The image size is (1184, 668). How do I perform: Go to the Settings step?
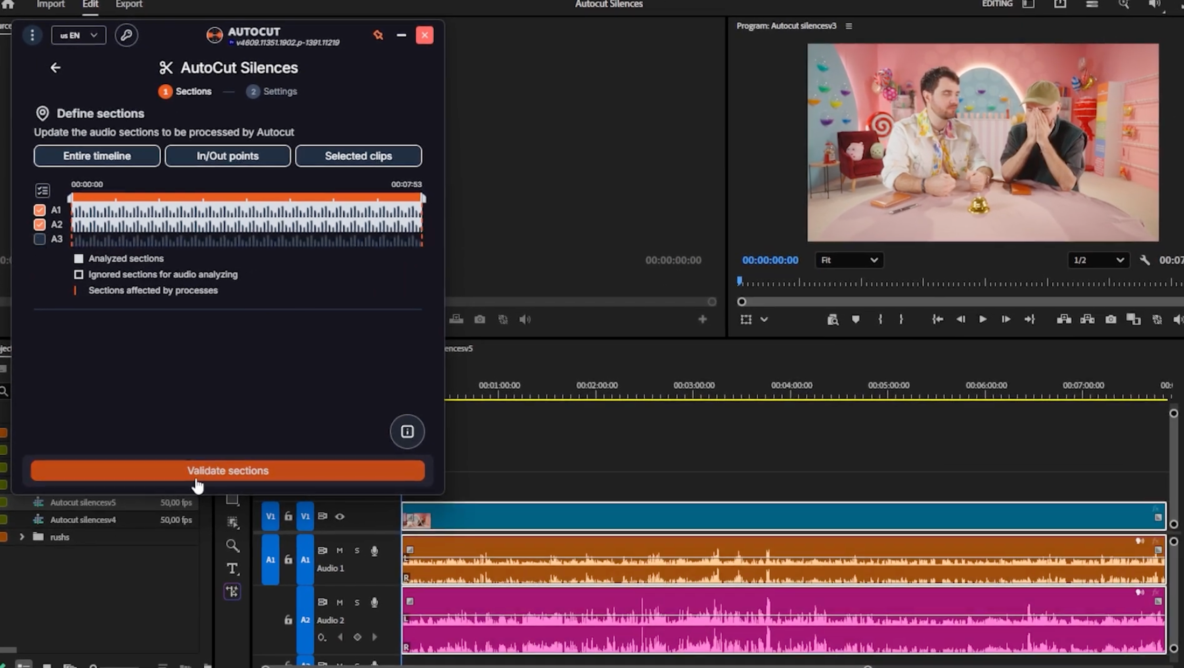tap(272, 92)
